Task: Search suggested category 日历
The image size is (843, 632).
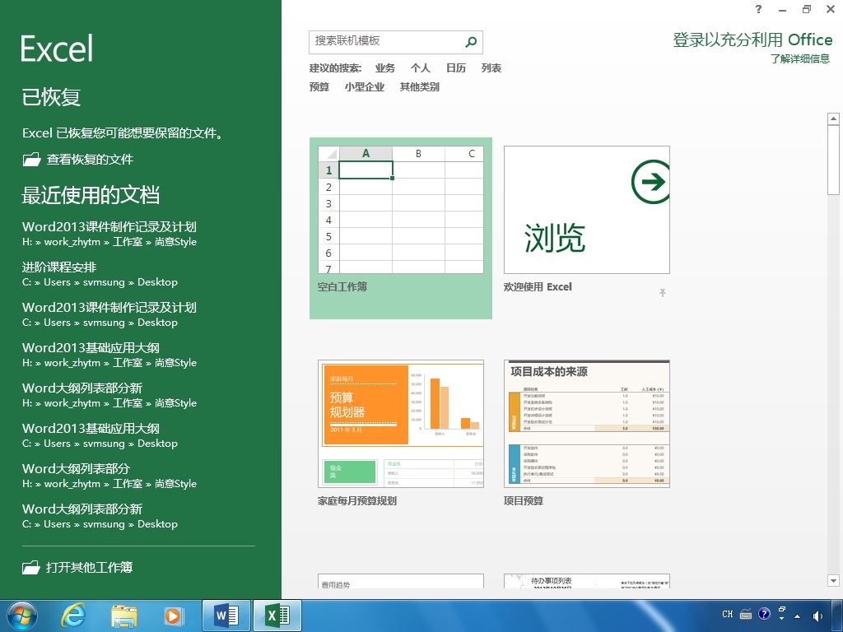Action: coord(456,68)
